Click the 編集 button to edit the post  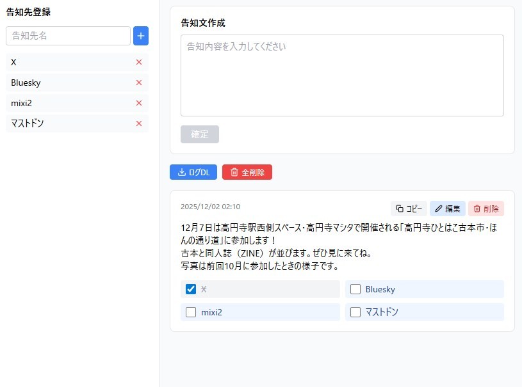447,208
